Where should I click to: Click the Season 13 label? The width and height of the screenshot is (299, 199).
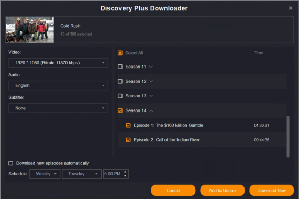[136, 96]
